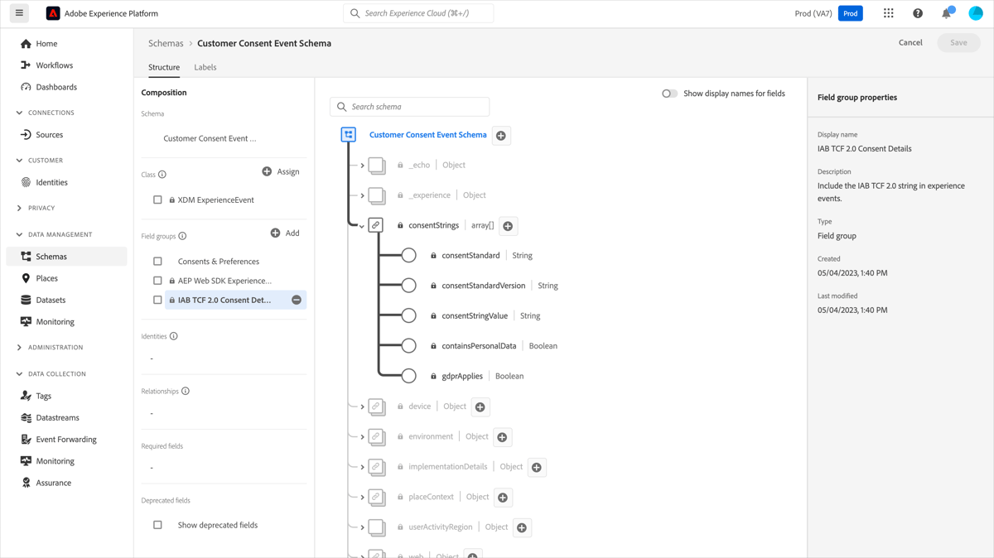Click the hamburger menu icon
The height and width of the screenshot is (558, 994).
pyautogui.click(x=18, y=12)
